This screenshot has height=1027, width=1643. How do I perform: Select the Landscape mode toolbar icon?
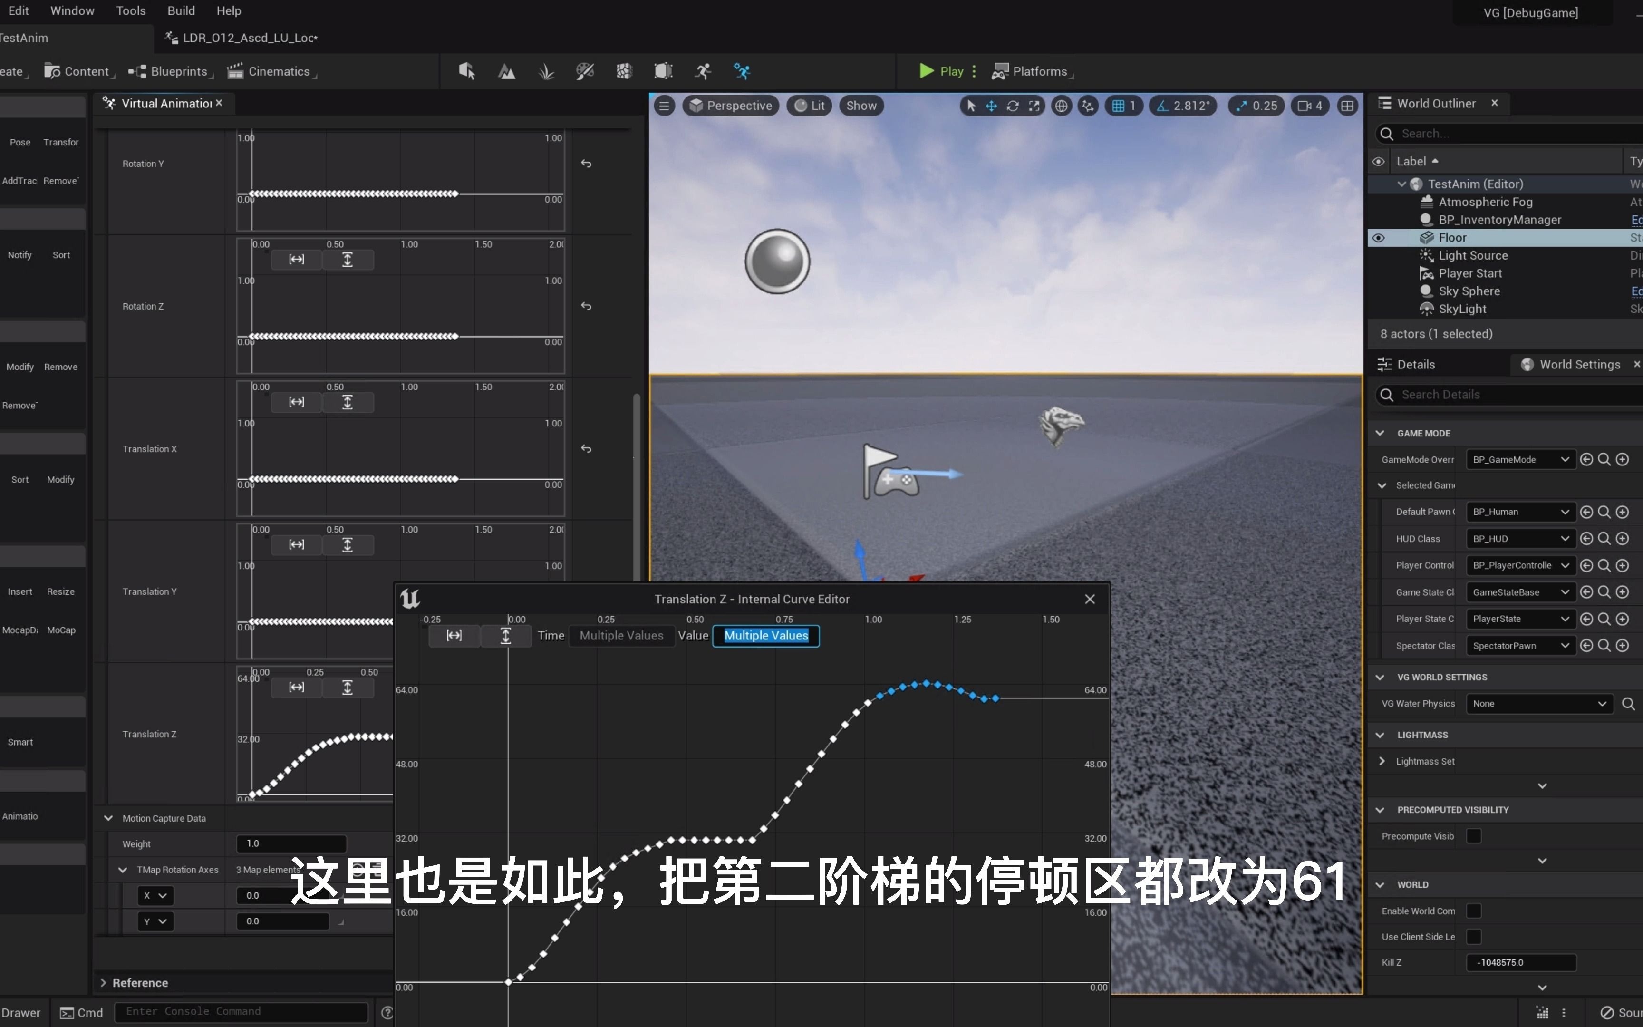tap(506, 71)
